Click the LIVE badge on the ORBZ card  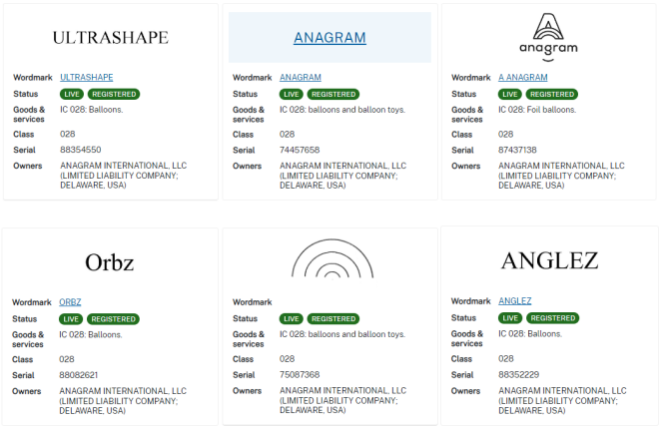71,318
